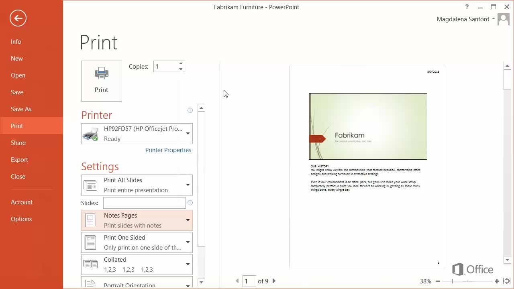
Task: Open the Portrait Orientation dropdown
Action: coord(137,282)
